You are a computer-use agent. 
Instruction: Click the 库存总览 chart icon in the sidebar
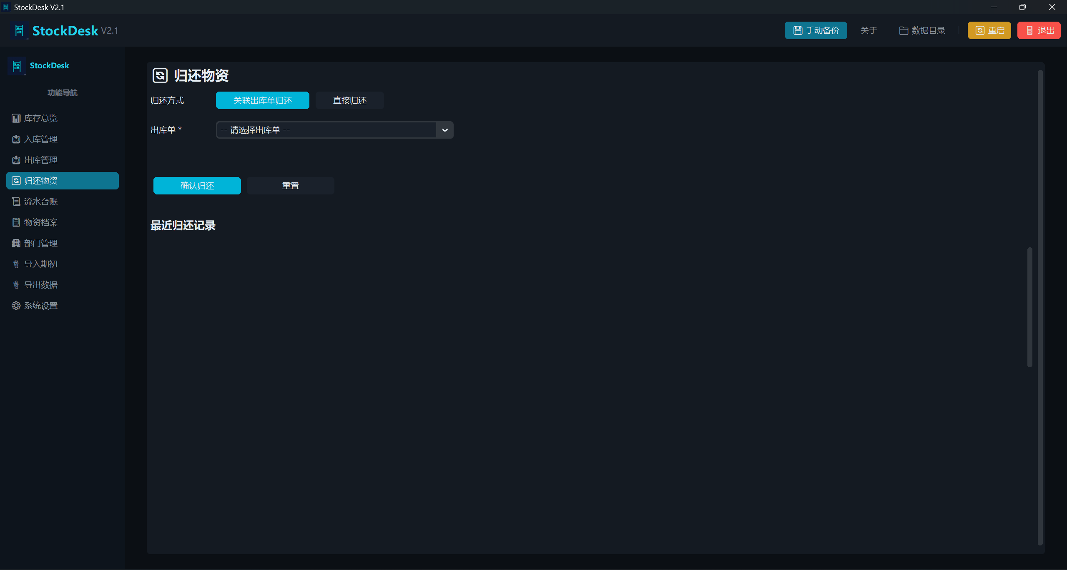click(x=16, y=118)
